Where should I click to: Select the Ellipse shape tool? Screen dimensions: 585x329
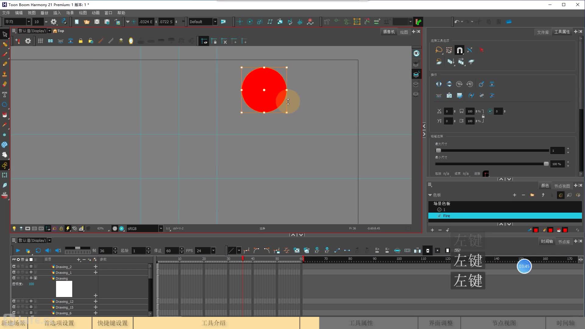[x=5, y=104]
